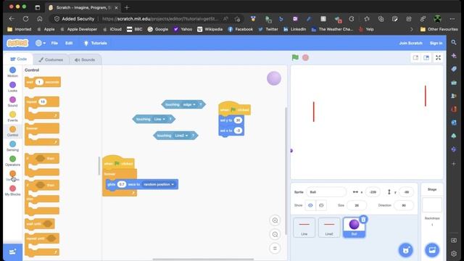Edit the sprite Size field
The width and height of the screenshot is (464, 261).
(x=357, y=205)
